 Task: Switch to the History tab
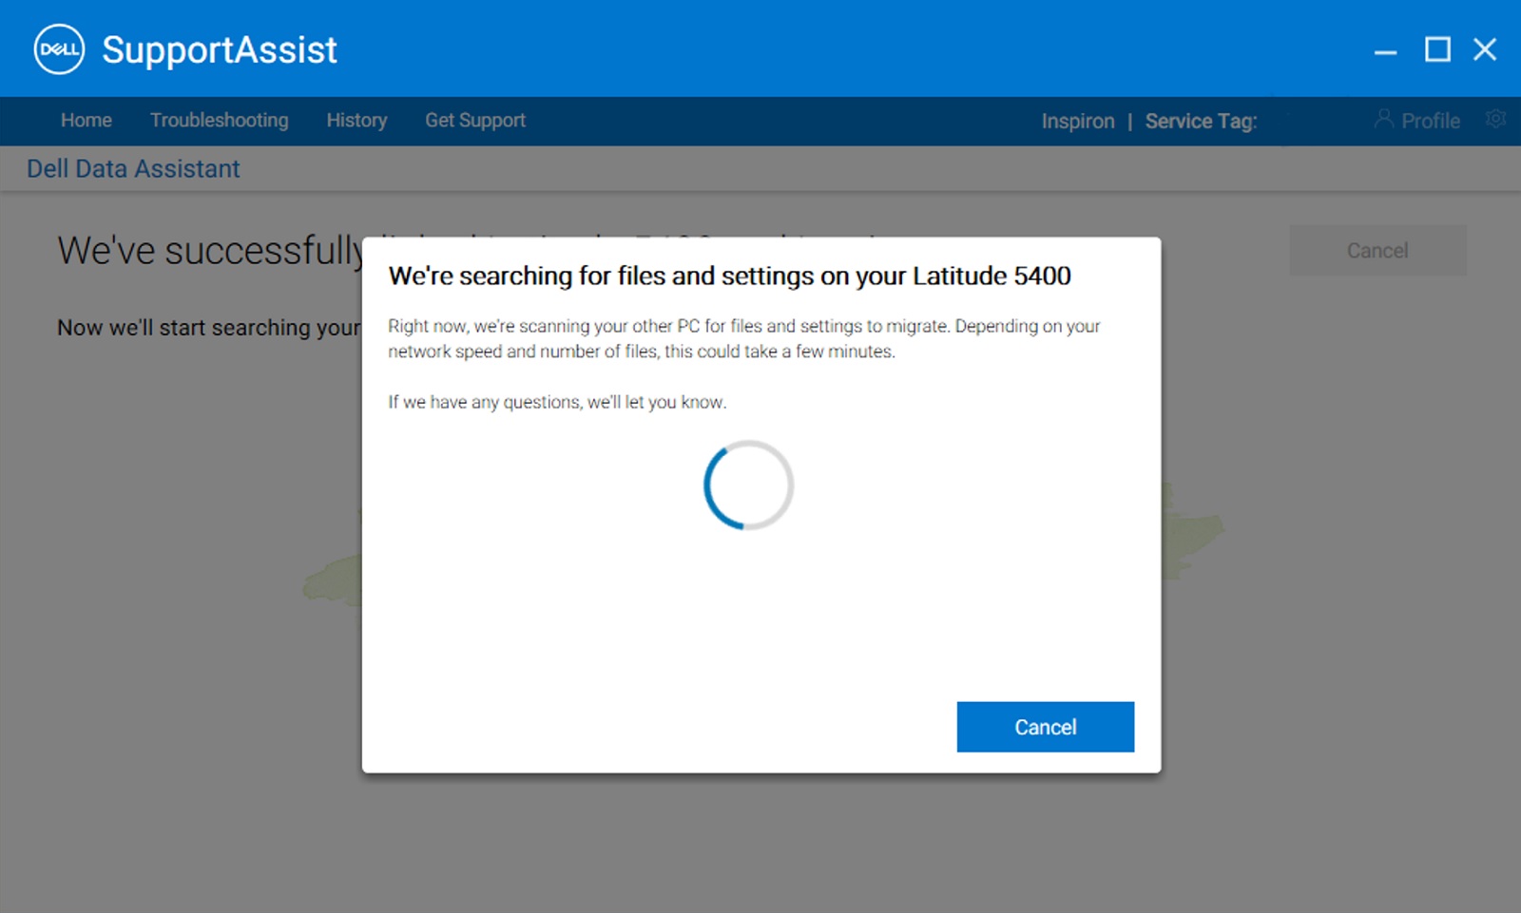356,121
